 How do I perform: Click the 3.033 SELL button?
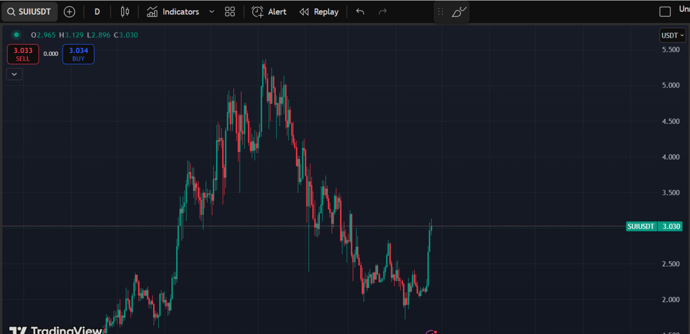[x=23, y=54]
